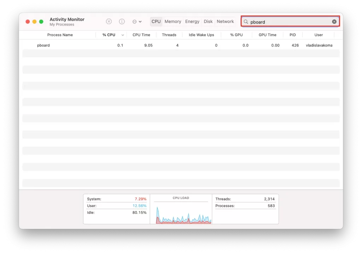This screenshot has width=362, height=254.
Task: Toggle the sort direction chevron beside % CPU
Action: [123, 35]
